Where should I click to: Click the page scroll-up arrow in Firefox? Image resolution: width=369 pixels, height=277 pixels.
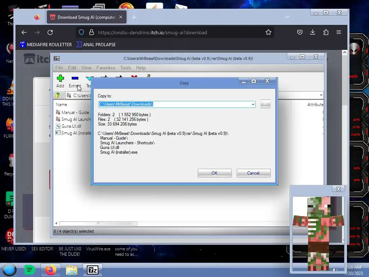click(x=344, y=53)
